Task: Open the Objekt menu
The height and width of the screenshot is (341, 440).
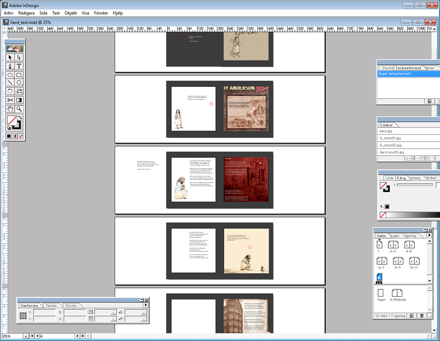Action: tap(71, 13)
